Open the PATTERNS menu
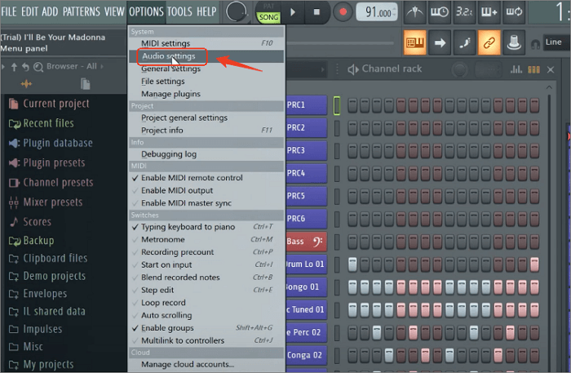The image size is (571, 373). (x=82, y=11)
